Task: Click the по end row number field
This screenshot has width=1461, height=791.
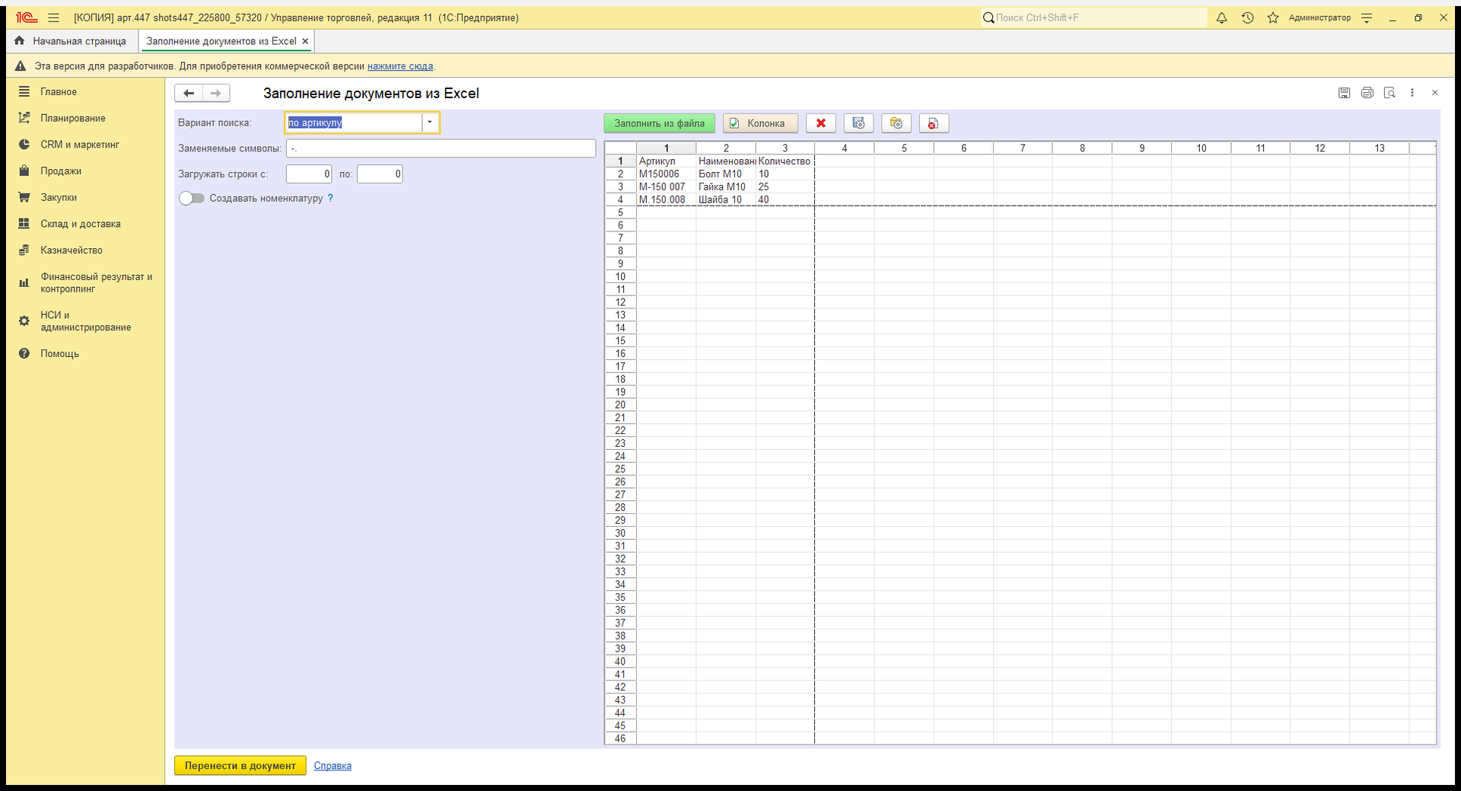Action: 380,174
